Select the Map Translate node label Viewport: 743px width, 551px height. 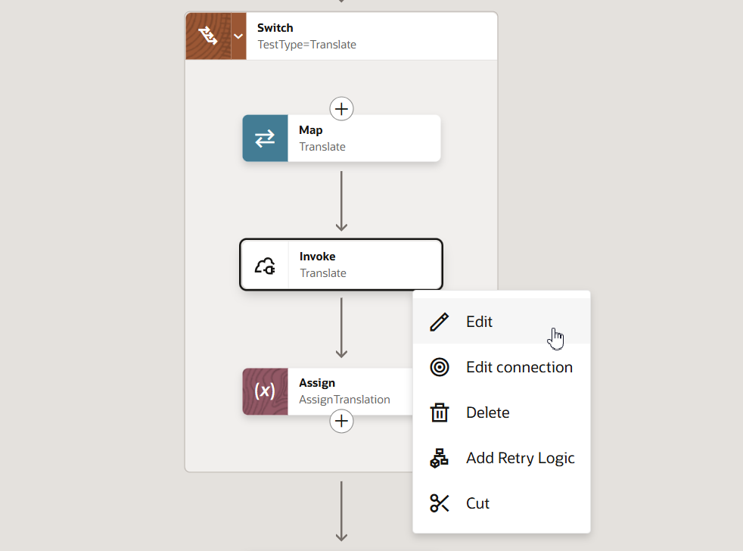322,139
